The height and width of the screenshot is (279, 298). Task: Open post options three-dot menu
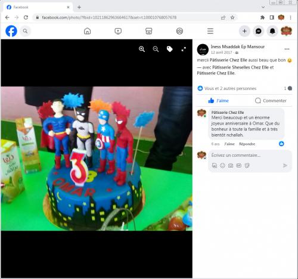(287, 49)
